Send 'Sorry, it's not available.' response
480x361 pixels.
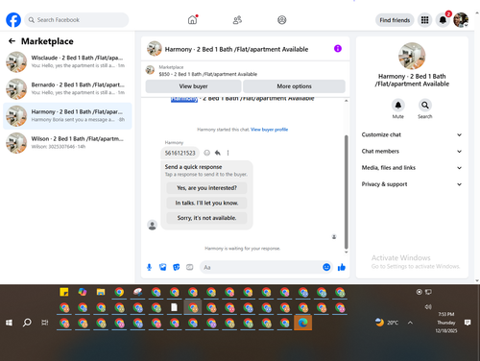(x=206, y=218)
